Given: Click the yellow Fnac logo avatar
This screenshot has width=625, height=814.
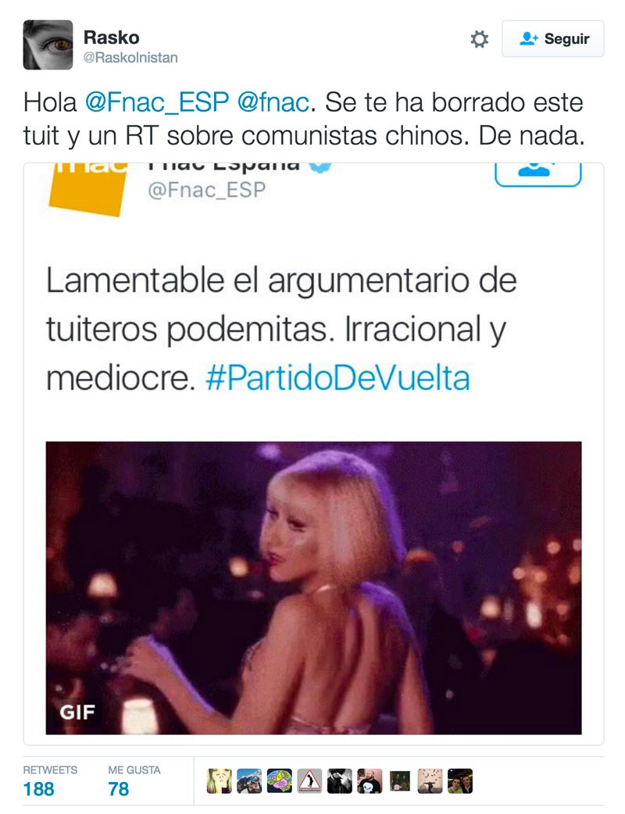Looking at the screenshot, I should pyautogui.click(x=88, y=188).
